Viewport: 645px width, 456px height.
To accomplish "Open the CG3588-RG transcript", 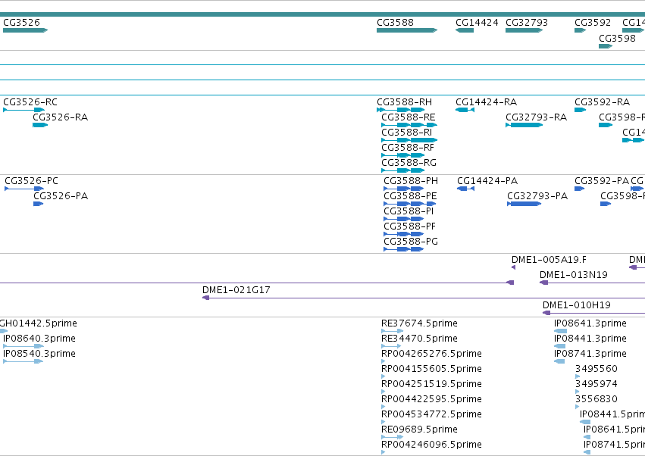I will (x=402, y=170).
